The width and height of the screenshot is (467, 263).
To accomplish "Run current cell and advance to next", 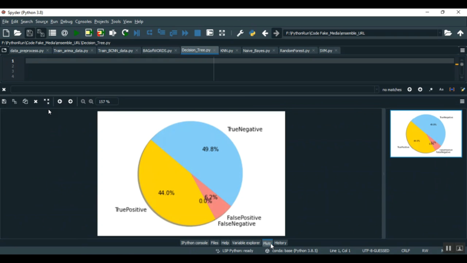I will [x=101, y=33].
